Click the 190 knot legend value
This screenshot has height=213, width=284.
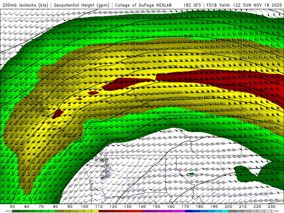coord(214,207)
